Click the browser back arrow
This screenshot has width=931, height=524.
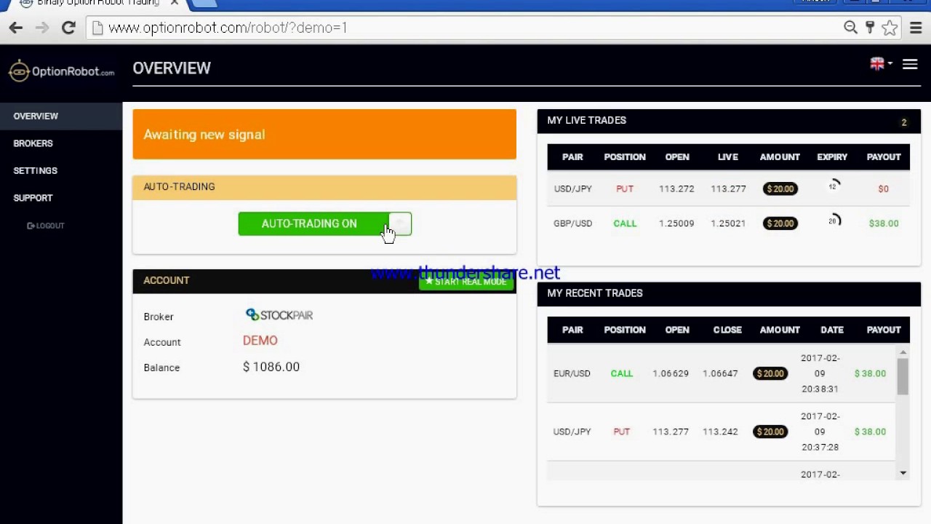click(x=16, y=28)
